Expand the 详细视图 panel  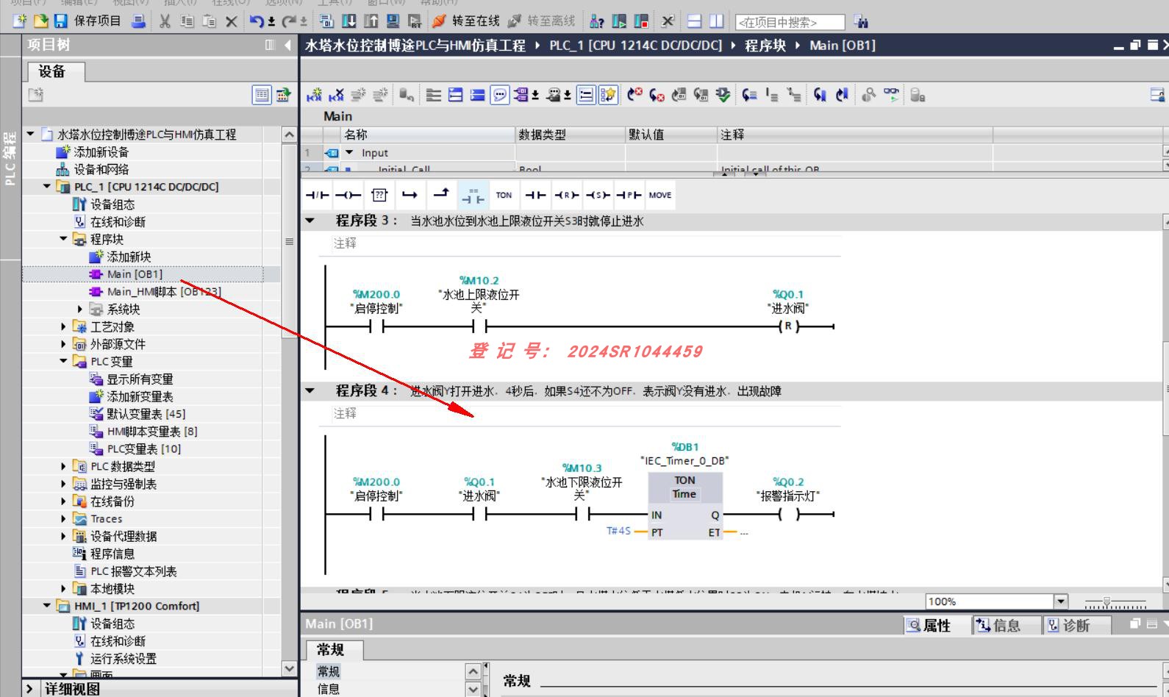pos(29,689)
